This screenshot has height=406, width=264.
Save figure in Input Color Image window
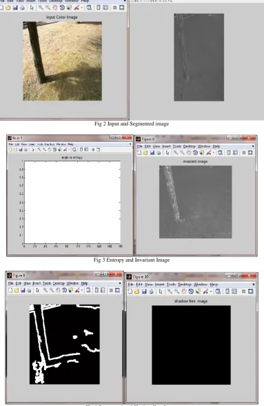click(x=15, y=8)
